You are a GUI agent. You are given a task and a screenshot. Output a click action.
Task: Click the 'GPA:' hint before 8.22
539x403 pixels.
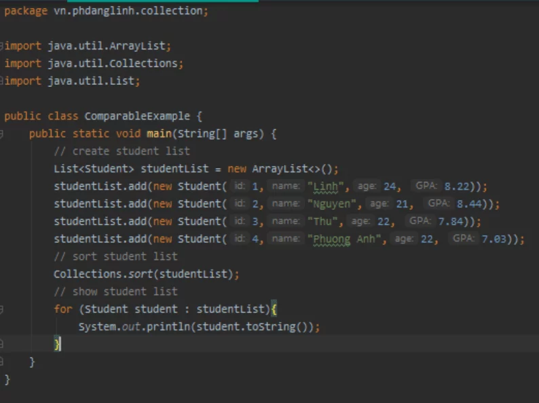(x=426, y=187)
